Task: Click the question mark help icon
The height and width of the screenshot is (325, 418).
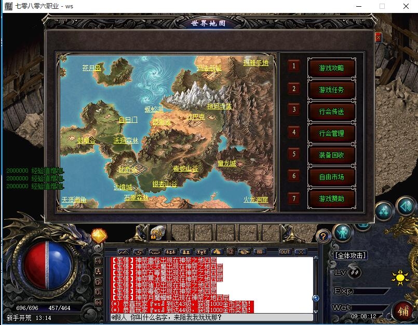Action: point(323,236)
